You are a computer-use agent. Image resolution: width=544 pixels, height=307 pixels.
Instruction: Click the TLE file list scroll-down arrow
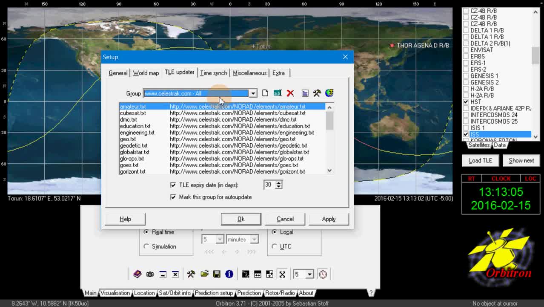[x=329, y=171]
